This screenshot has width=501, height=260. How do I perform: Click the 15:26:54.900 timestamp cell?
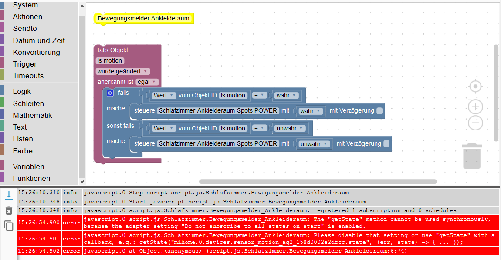[39, 223]
